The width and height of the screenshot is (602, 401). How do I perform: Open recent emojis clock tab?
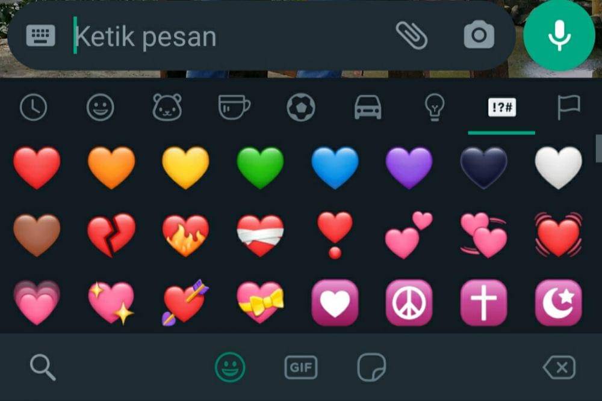coord(33,107)
